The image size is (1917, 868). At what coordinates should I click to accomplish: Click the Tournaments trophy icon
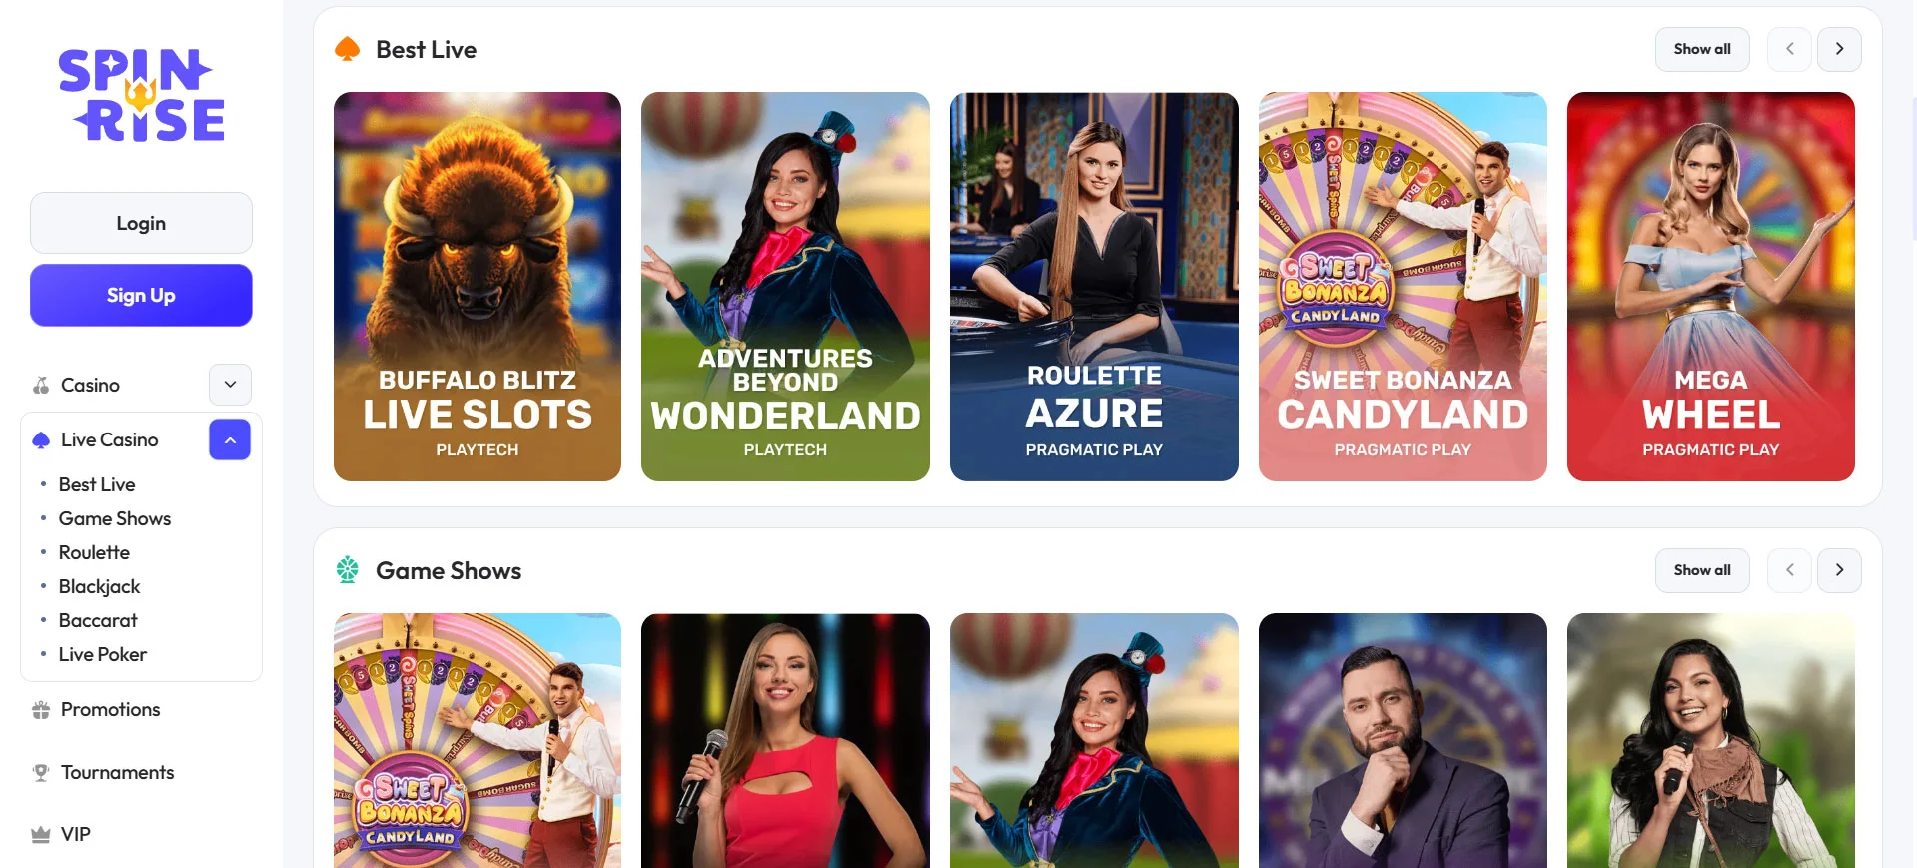41,772
